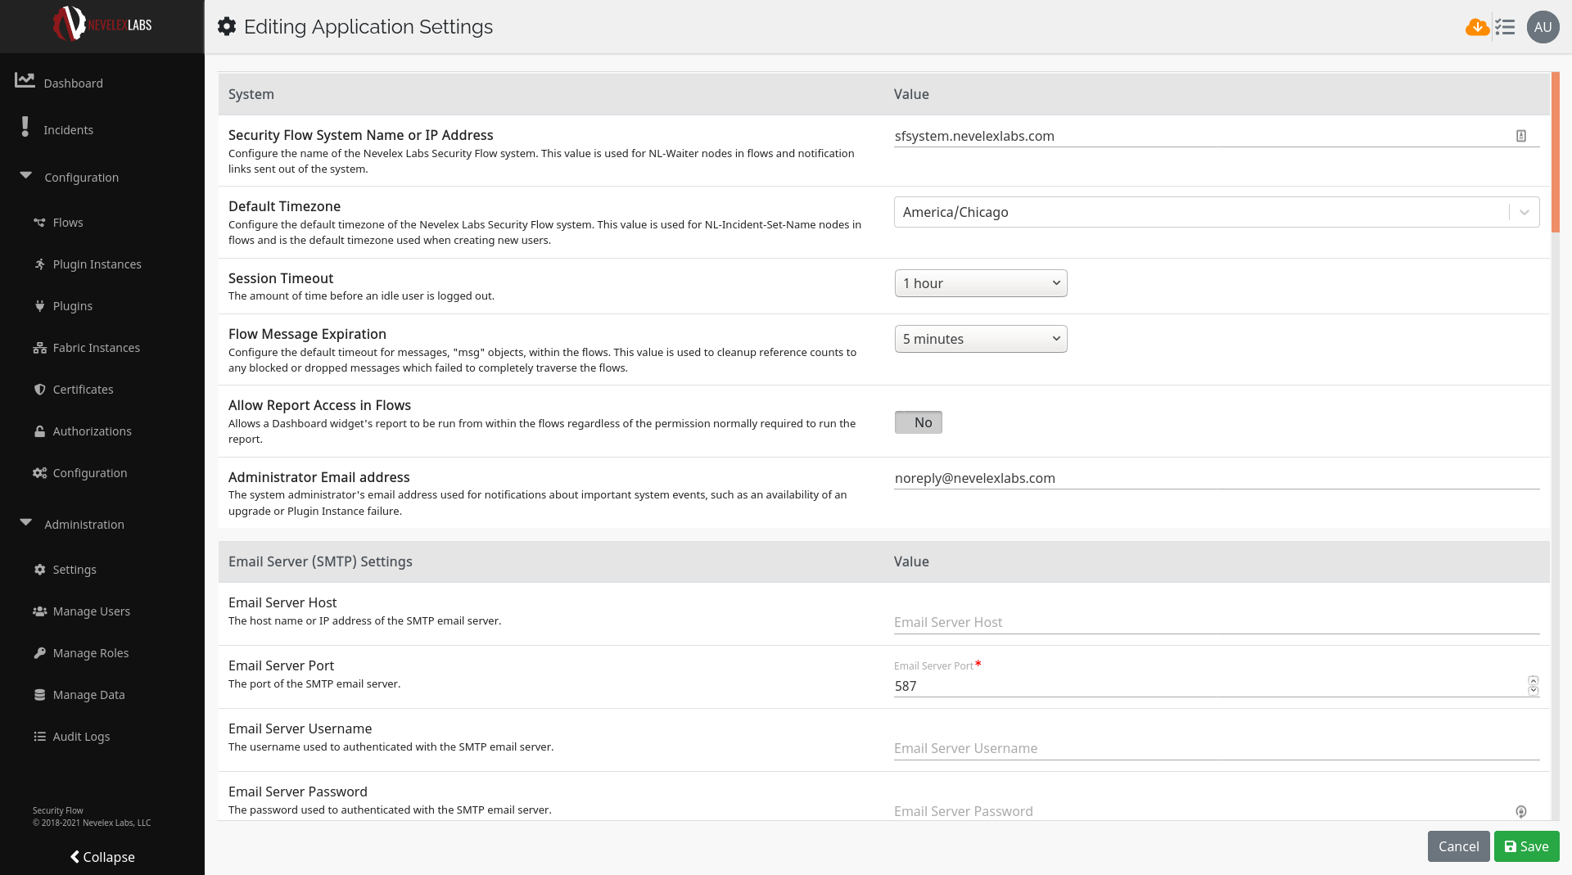Decrement the Email Server Port value
Viewport: 1572px width, 875px height.
point(1533,691)
